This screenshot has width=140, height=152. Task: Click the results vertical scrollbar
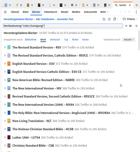(x=139, y=40)
